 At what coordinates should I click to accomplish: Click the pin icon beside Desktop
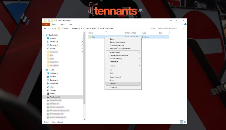(82, 38)
